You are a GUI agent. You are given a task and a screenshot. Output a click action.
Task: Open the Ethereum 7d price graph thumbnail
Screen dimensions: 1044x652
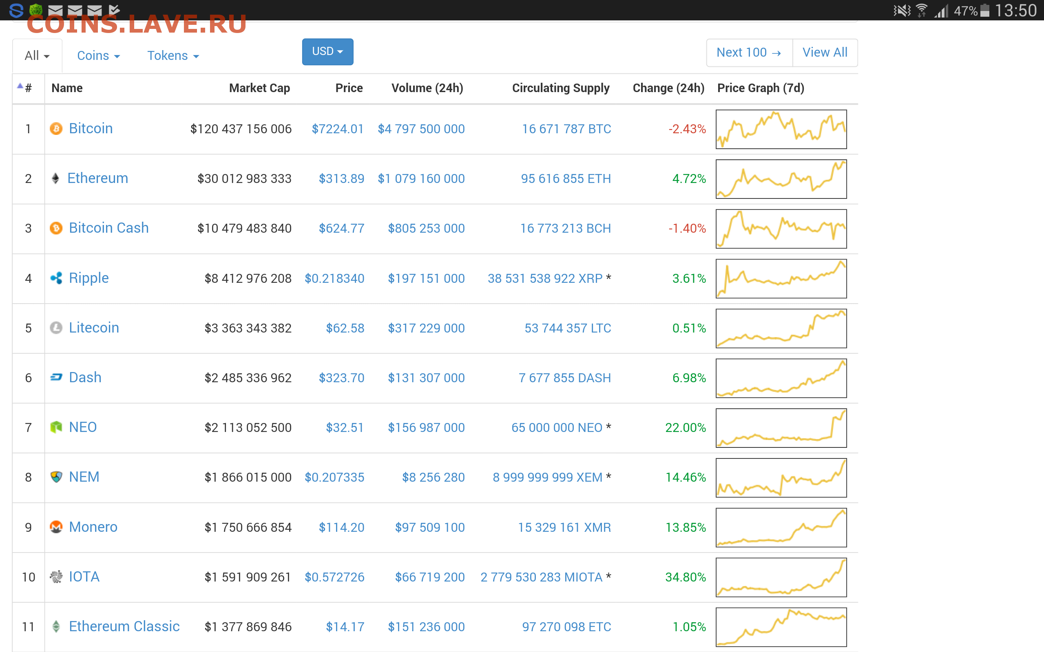tap(781, 179)
